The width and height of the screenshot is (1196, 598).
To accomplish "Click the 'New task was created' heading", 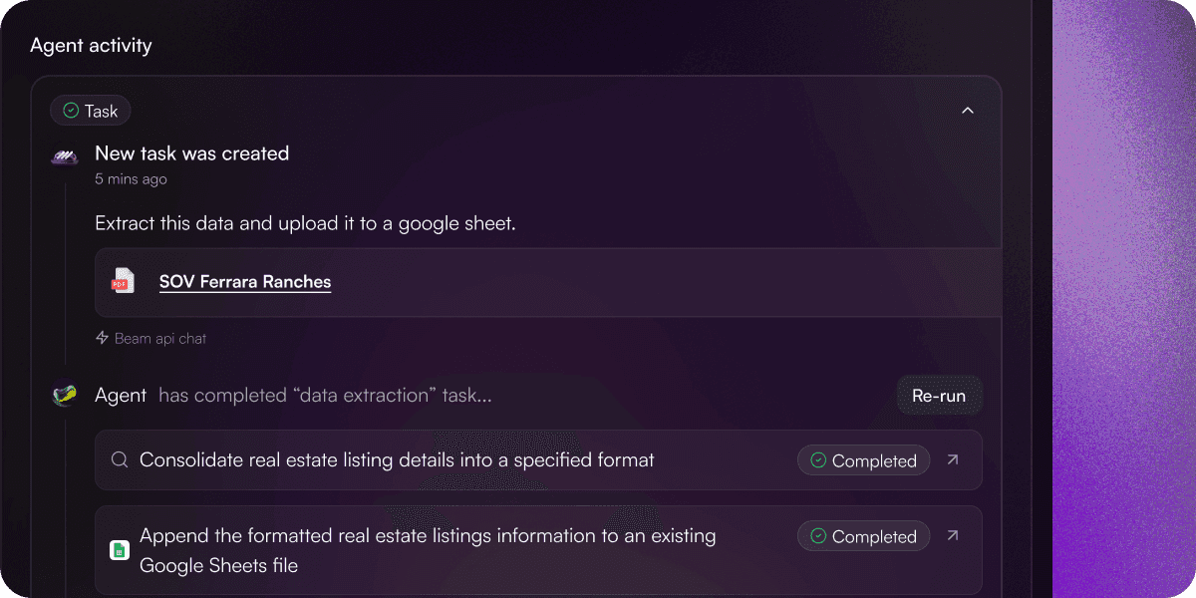I will pos(192,153).
